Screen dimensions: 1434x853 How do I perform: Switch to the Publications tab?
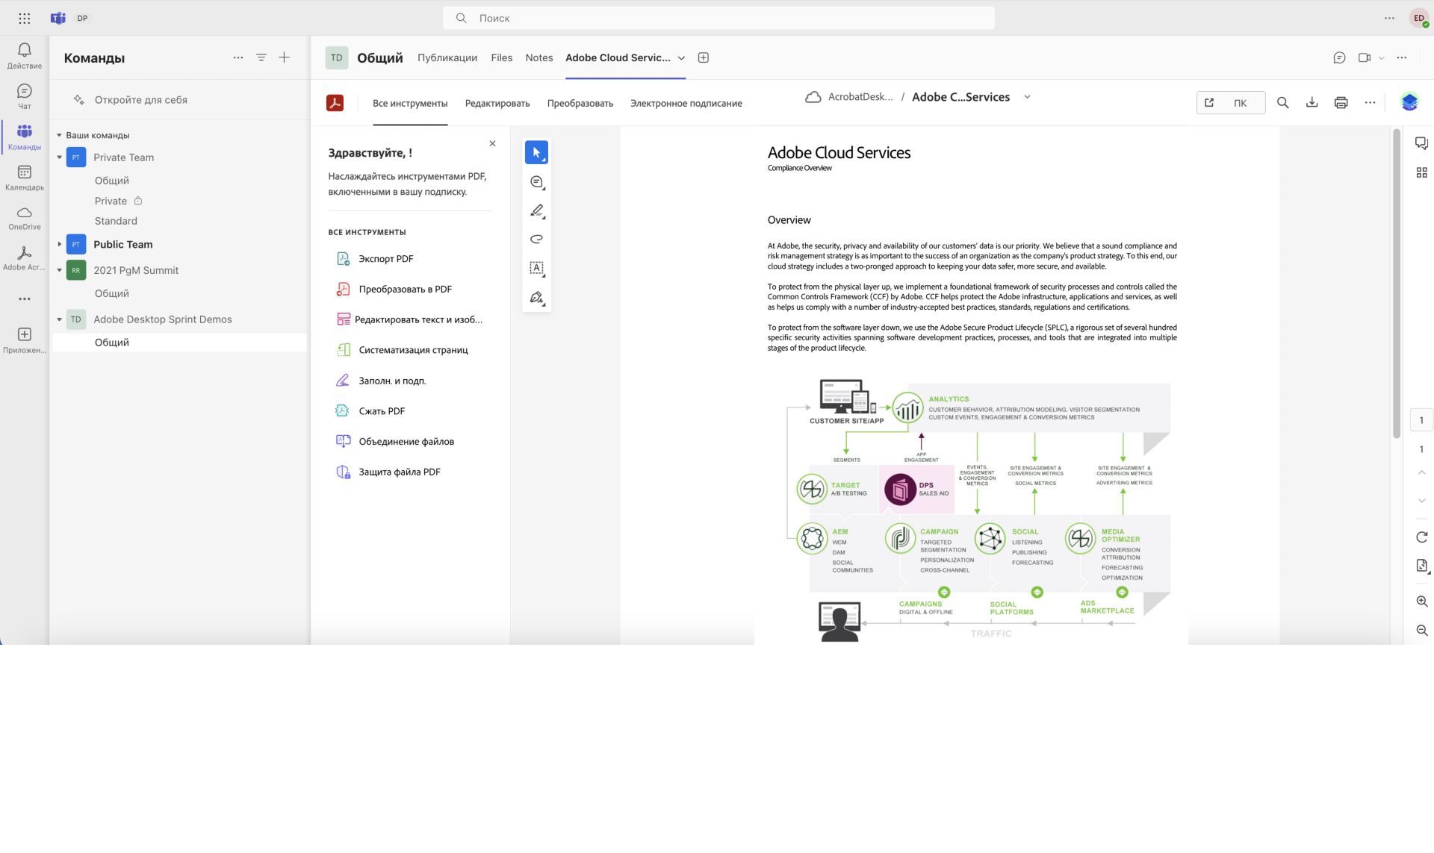click(447, 57)
